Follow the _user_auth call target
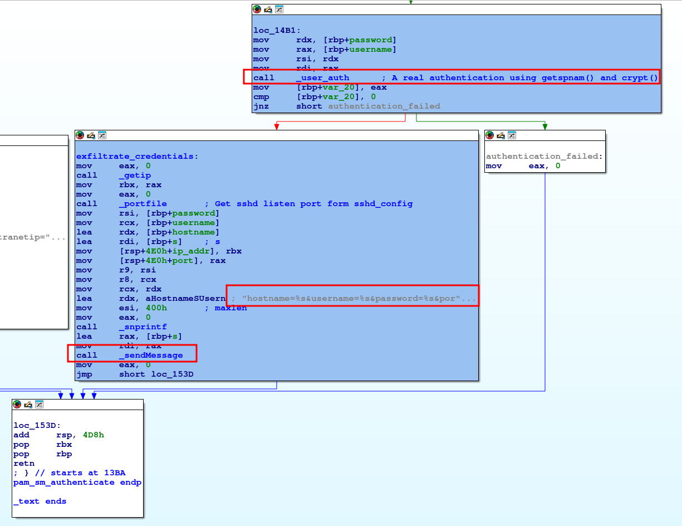The width and height of the screenshot is (682, 526). [x=322, y=78]
